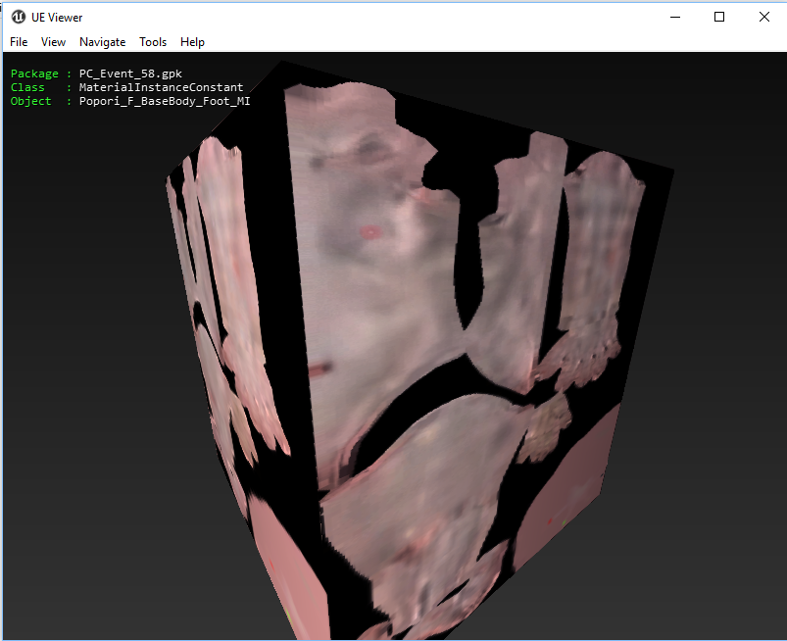The height and width of the screenshot is (641, 787).
Task: Close the UE Viewer window
Action: click(764, 17)
